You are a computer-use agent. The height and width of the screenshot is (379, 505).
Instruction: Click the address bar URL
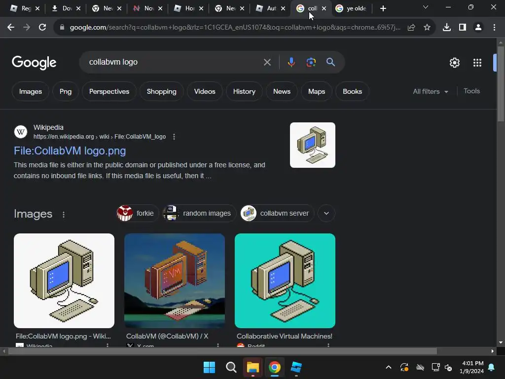tap(235, 28)
